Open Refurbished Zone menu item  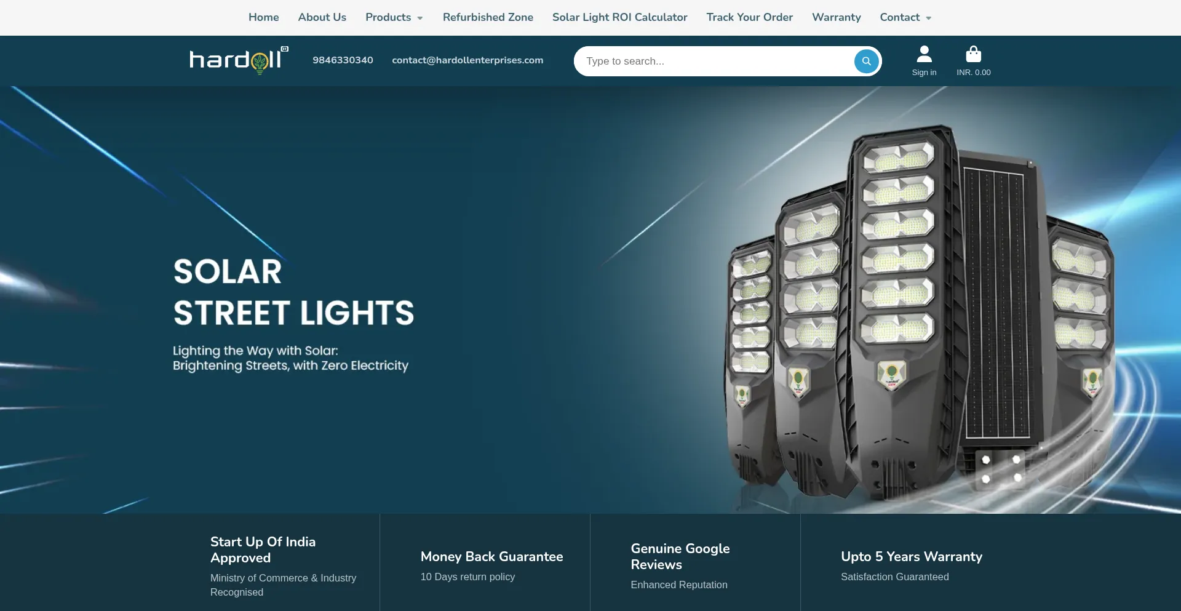(x=488, y=17)
